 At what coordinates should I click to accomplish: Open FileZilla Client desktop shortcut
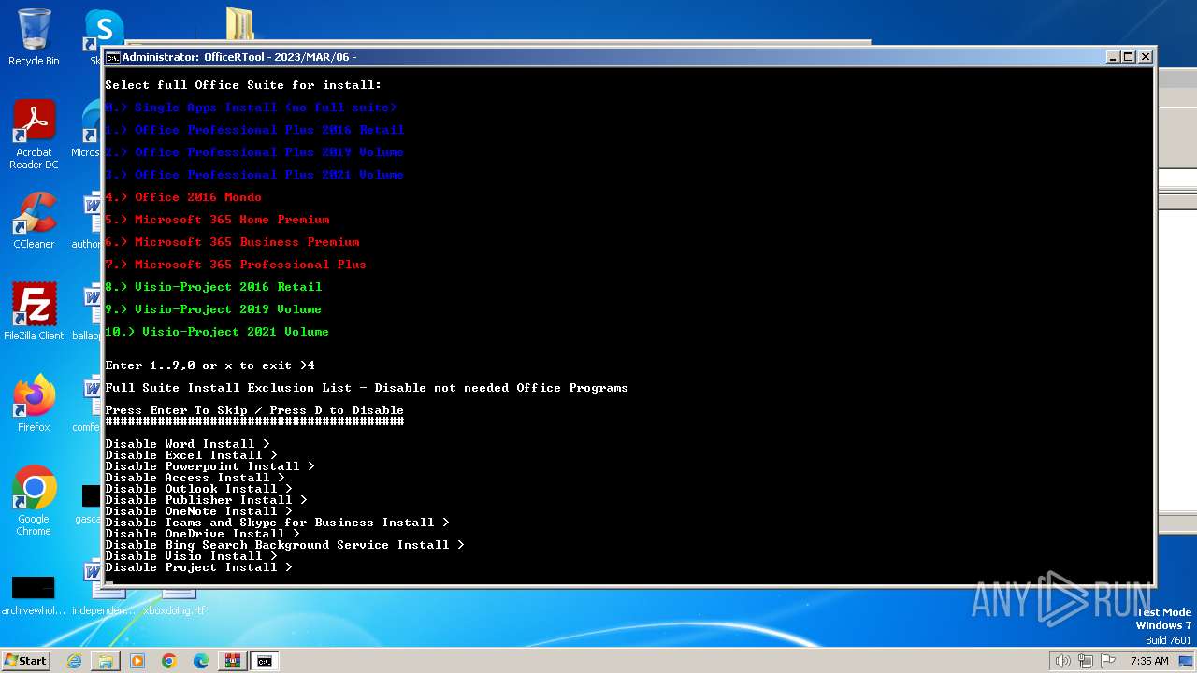point(34,312)
